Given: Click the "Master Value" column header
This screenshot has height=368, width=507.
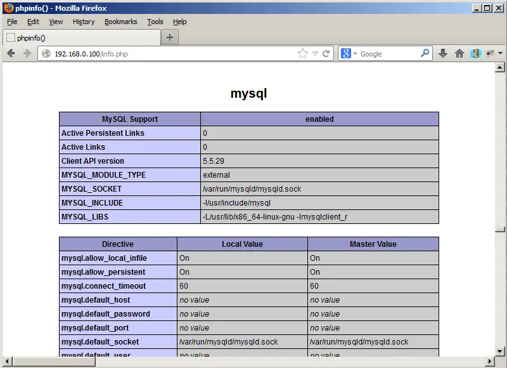Looking at the screenshot, I should (373, 244).
